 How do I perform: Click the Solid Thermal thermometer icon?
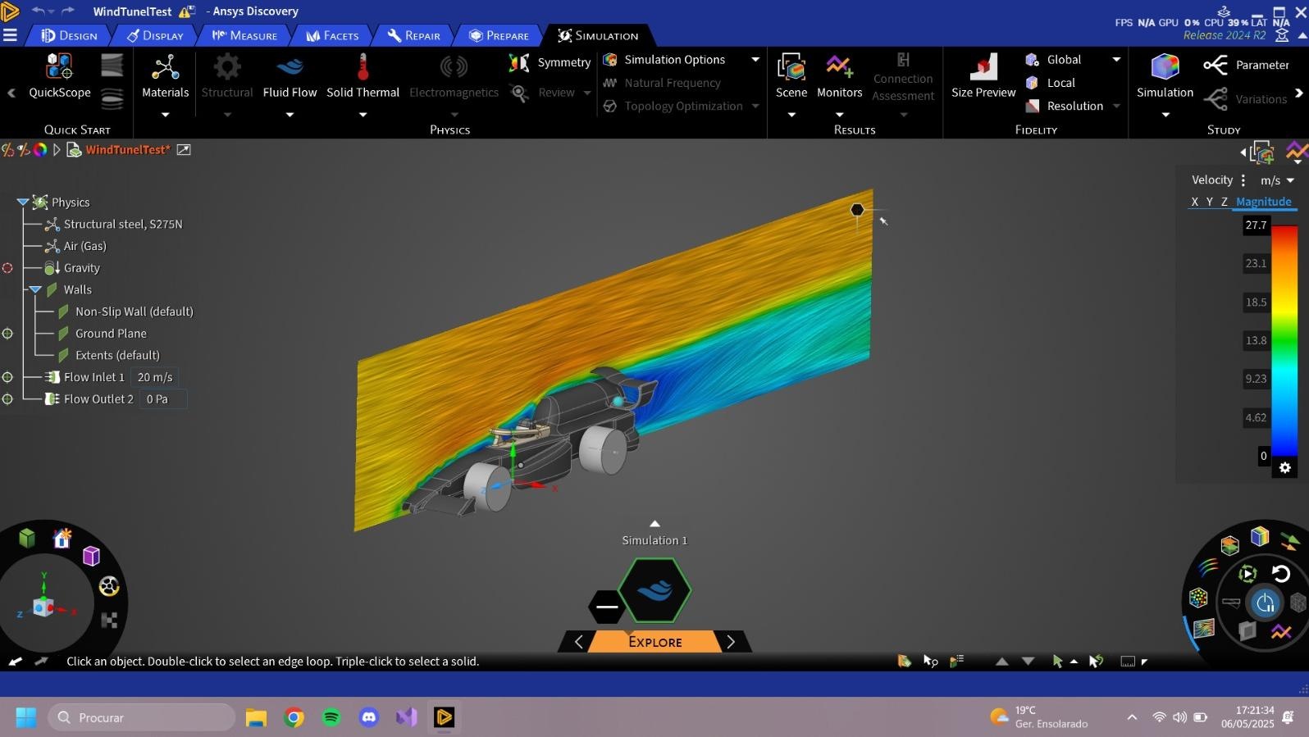363,66
